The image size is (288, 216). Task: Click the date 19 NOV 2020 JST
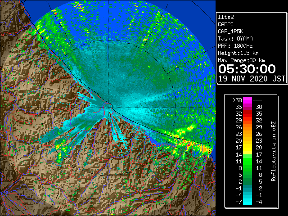[x=252, y=79]
